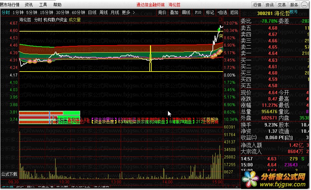Click the stock code 300201 海伦哲 header

click(273, 13)
